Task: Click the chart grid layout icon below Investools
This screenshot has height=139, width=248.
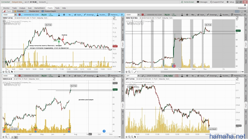Action: click(x=242, y=11)
